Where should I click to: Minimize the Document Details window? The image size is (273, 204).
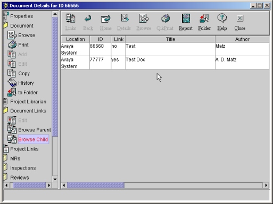pyautogui.click(x=253, y=5)
